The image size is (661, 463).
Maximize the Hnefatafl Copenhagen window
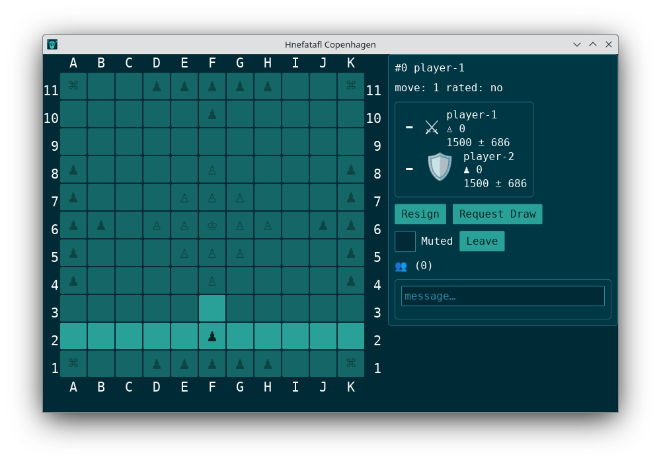click(x=593, y=44)
